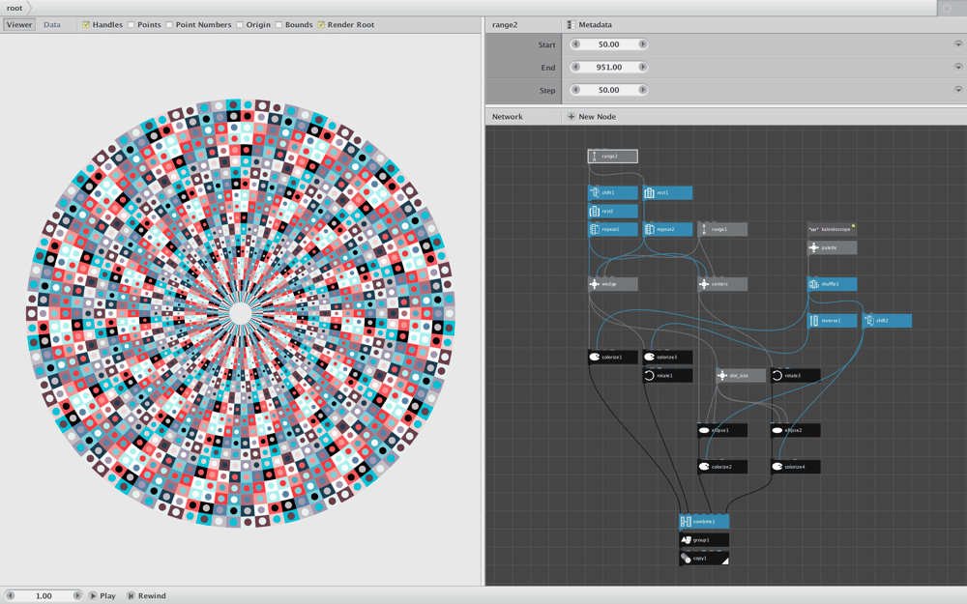Screen dimensions: 967x604
Task: Select the combine1 node
Action: (704, 522)
